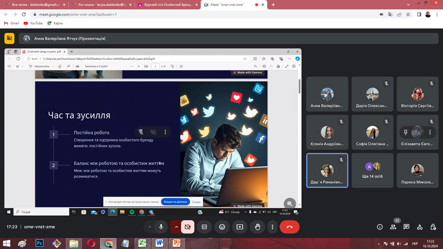Click 'Больше не делиться' stop sharing button
The height and width of the screenshot is (249, 443).
(x=175, y=202)
